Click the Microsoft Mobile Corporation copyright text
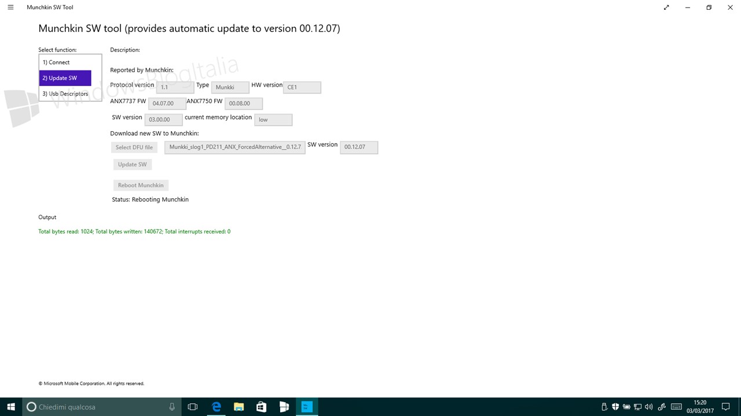The height and width of the screenshot is (416, 741). point(91,384)
